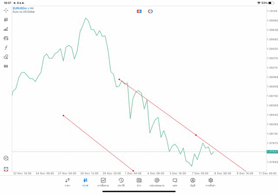Switch to the Trade (การซื้อขาย) tab
278x194 pixels.
103,182
